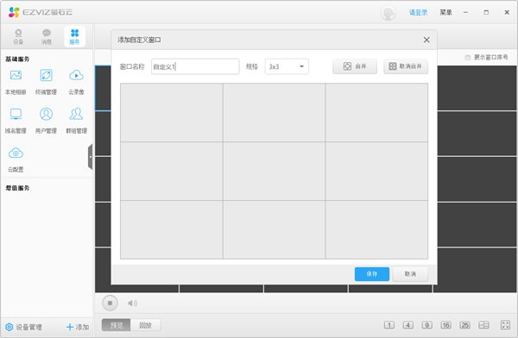Viewport: 518px width, 338px height.
Task: Select the 9-window layout button
Action: click(x=426, y=325)
